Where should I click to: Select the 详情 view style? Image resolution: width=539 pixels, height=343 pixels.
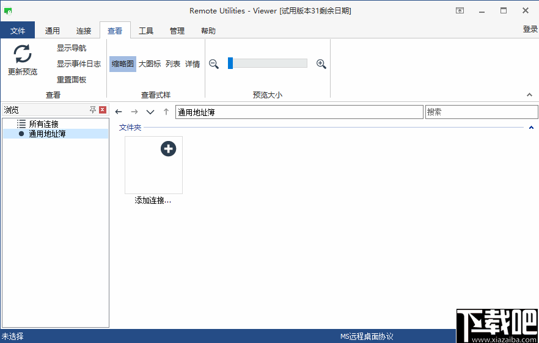point(193,64)
